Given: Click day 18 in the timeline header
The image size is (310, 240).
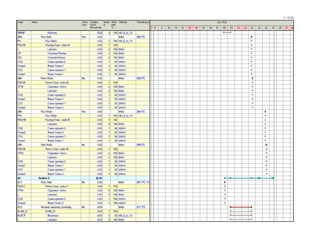Looking at the screenshot, I should pyautogui.click(x=224, y=28).
